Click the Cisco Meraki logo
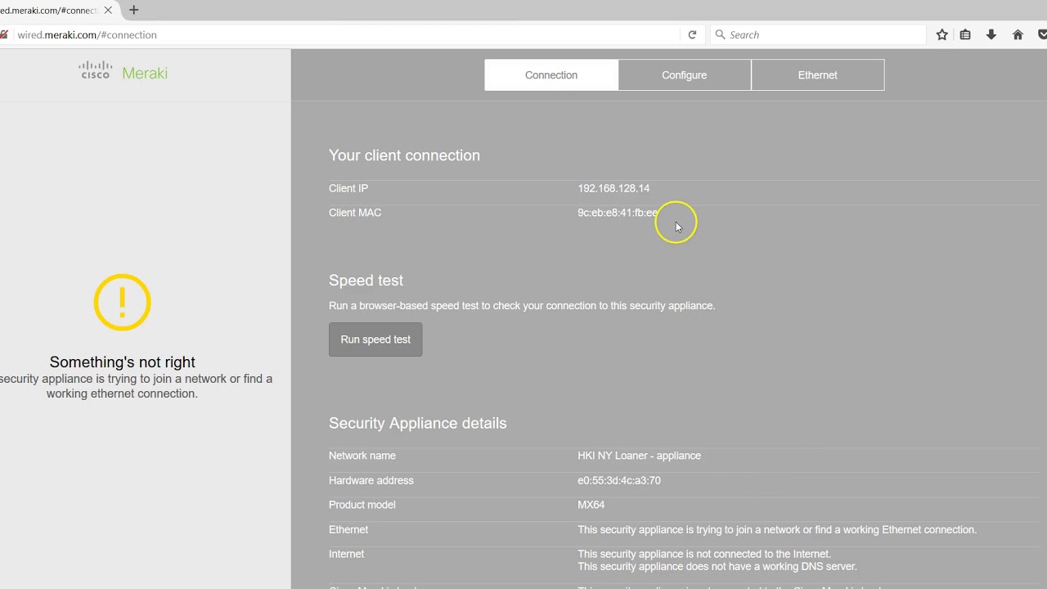Image resolution: width=1047 pixels, height=589 pixels. pyautogui.click(x=124, y=72)
